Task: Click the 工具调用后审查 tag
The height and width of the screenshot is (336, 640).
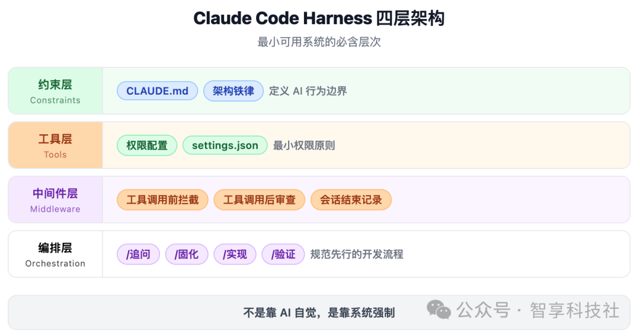Action: tap(259, 199)
